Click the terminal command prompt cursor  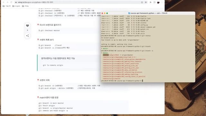(x=142, y=81)
